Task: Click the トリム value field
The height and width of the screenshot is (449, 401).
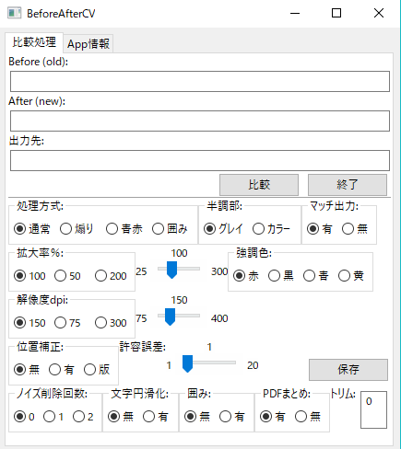Action: click(x=373, y=409)
